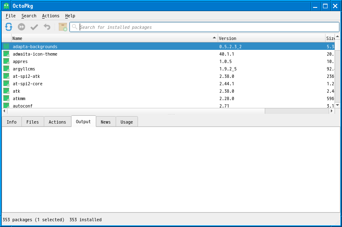Click the horizontal scroll-left arrow
The width and height of the screenshot is (342, 227).
[5, 111]
